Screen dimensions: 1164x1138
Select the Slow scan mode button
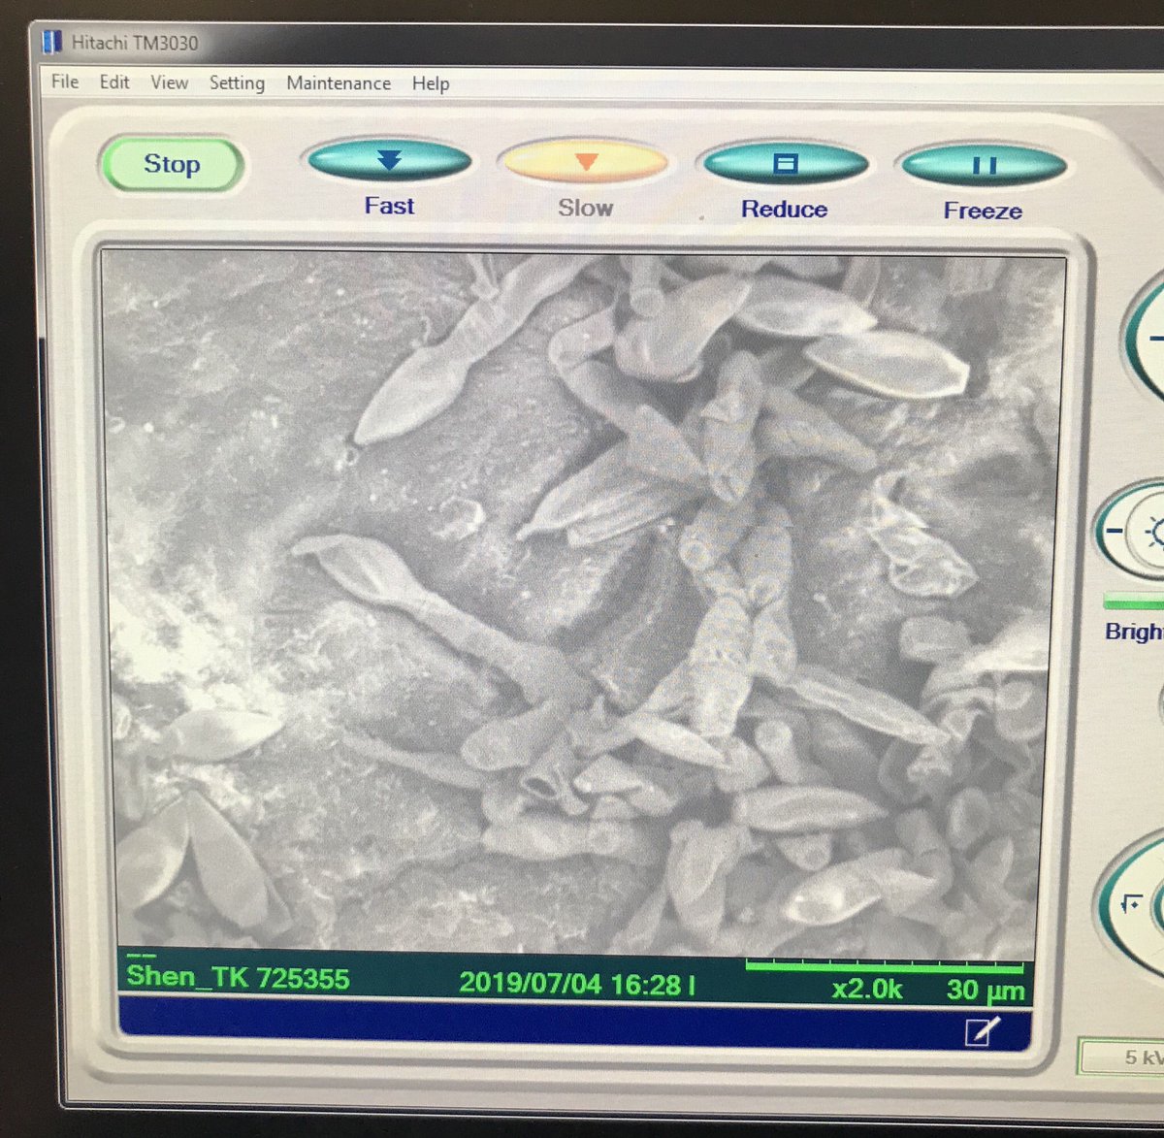(585, 162)
